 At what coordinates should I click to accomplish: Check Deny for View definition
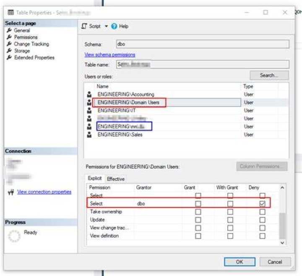(x=262, y=236)
